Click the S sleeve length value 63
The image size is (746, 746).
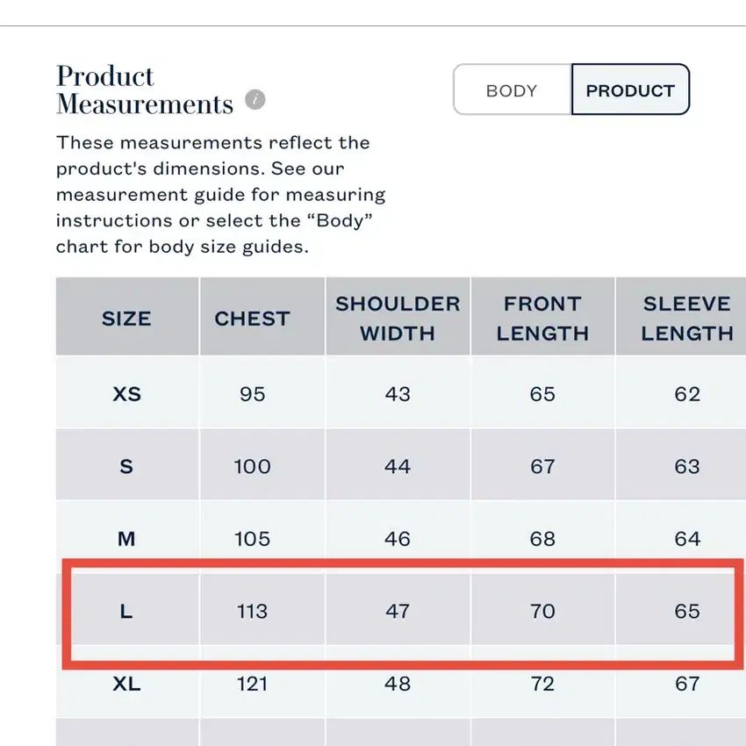[x=687, y=466]
